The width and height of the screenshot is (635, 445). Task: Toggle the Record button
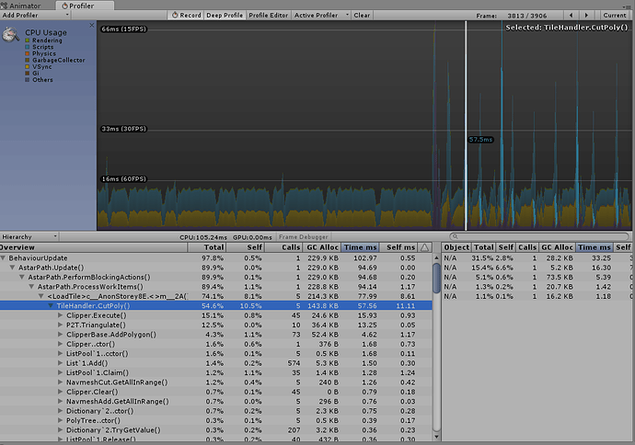[186, 16]
